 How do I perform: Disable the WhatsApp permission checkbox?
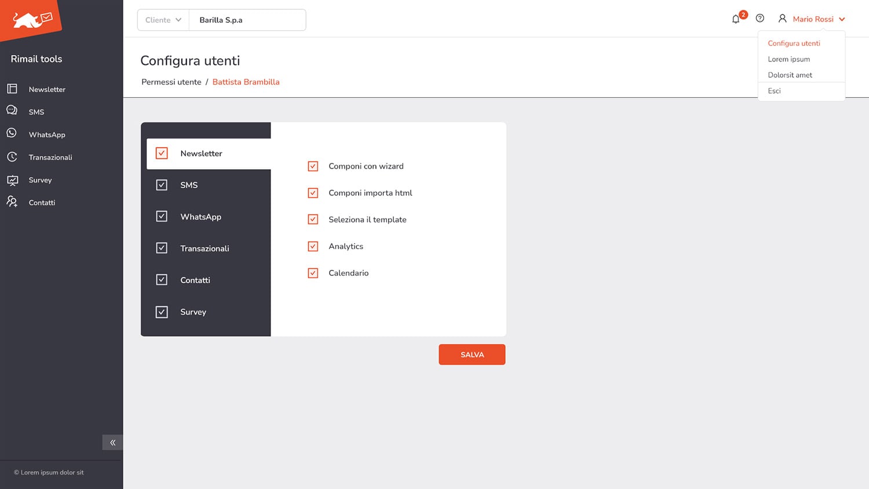click(162, 216)
